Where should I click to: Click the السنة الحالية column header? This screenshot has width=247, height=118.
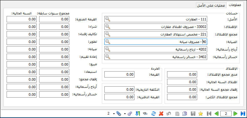coord(21,13)
